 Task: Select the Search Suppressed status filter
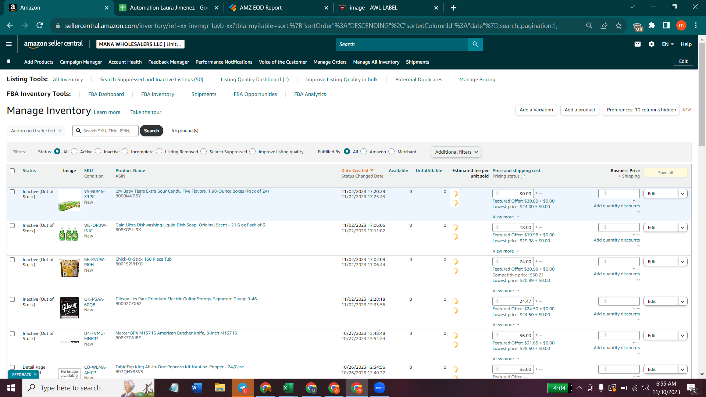[204, 151]
